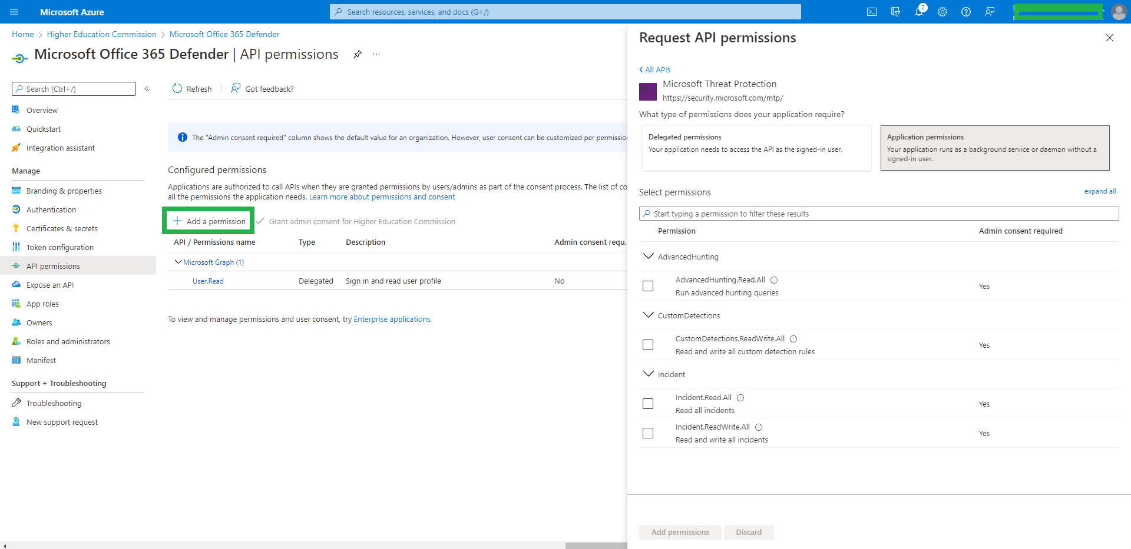Click the permission filter search box
Viewport: 1131px width, 549px height.
click(x=879, y=214)
